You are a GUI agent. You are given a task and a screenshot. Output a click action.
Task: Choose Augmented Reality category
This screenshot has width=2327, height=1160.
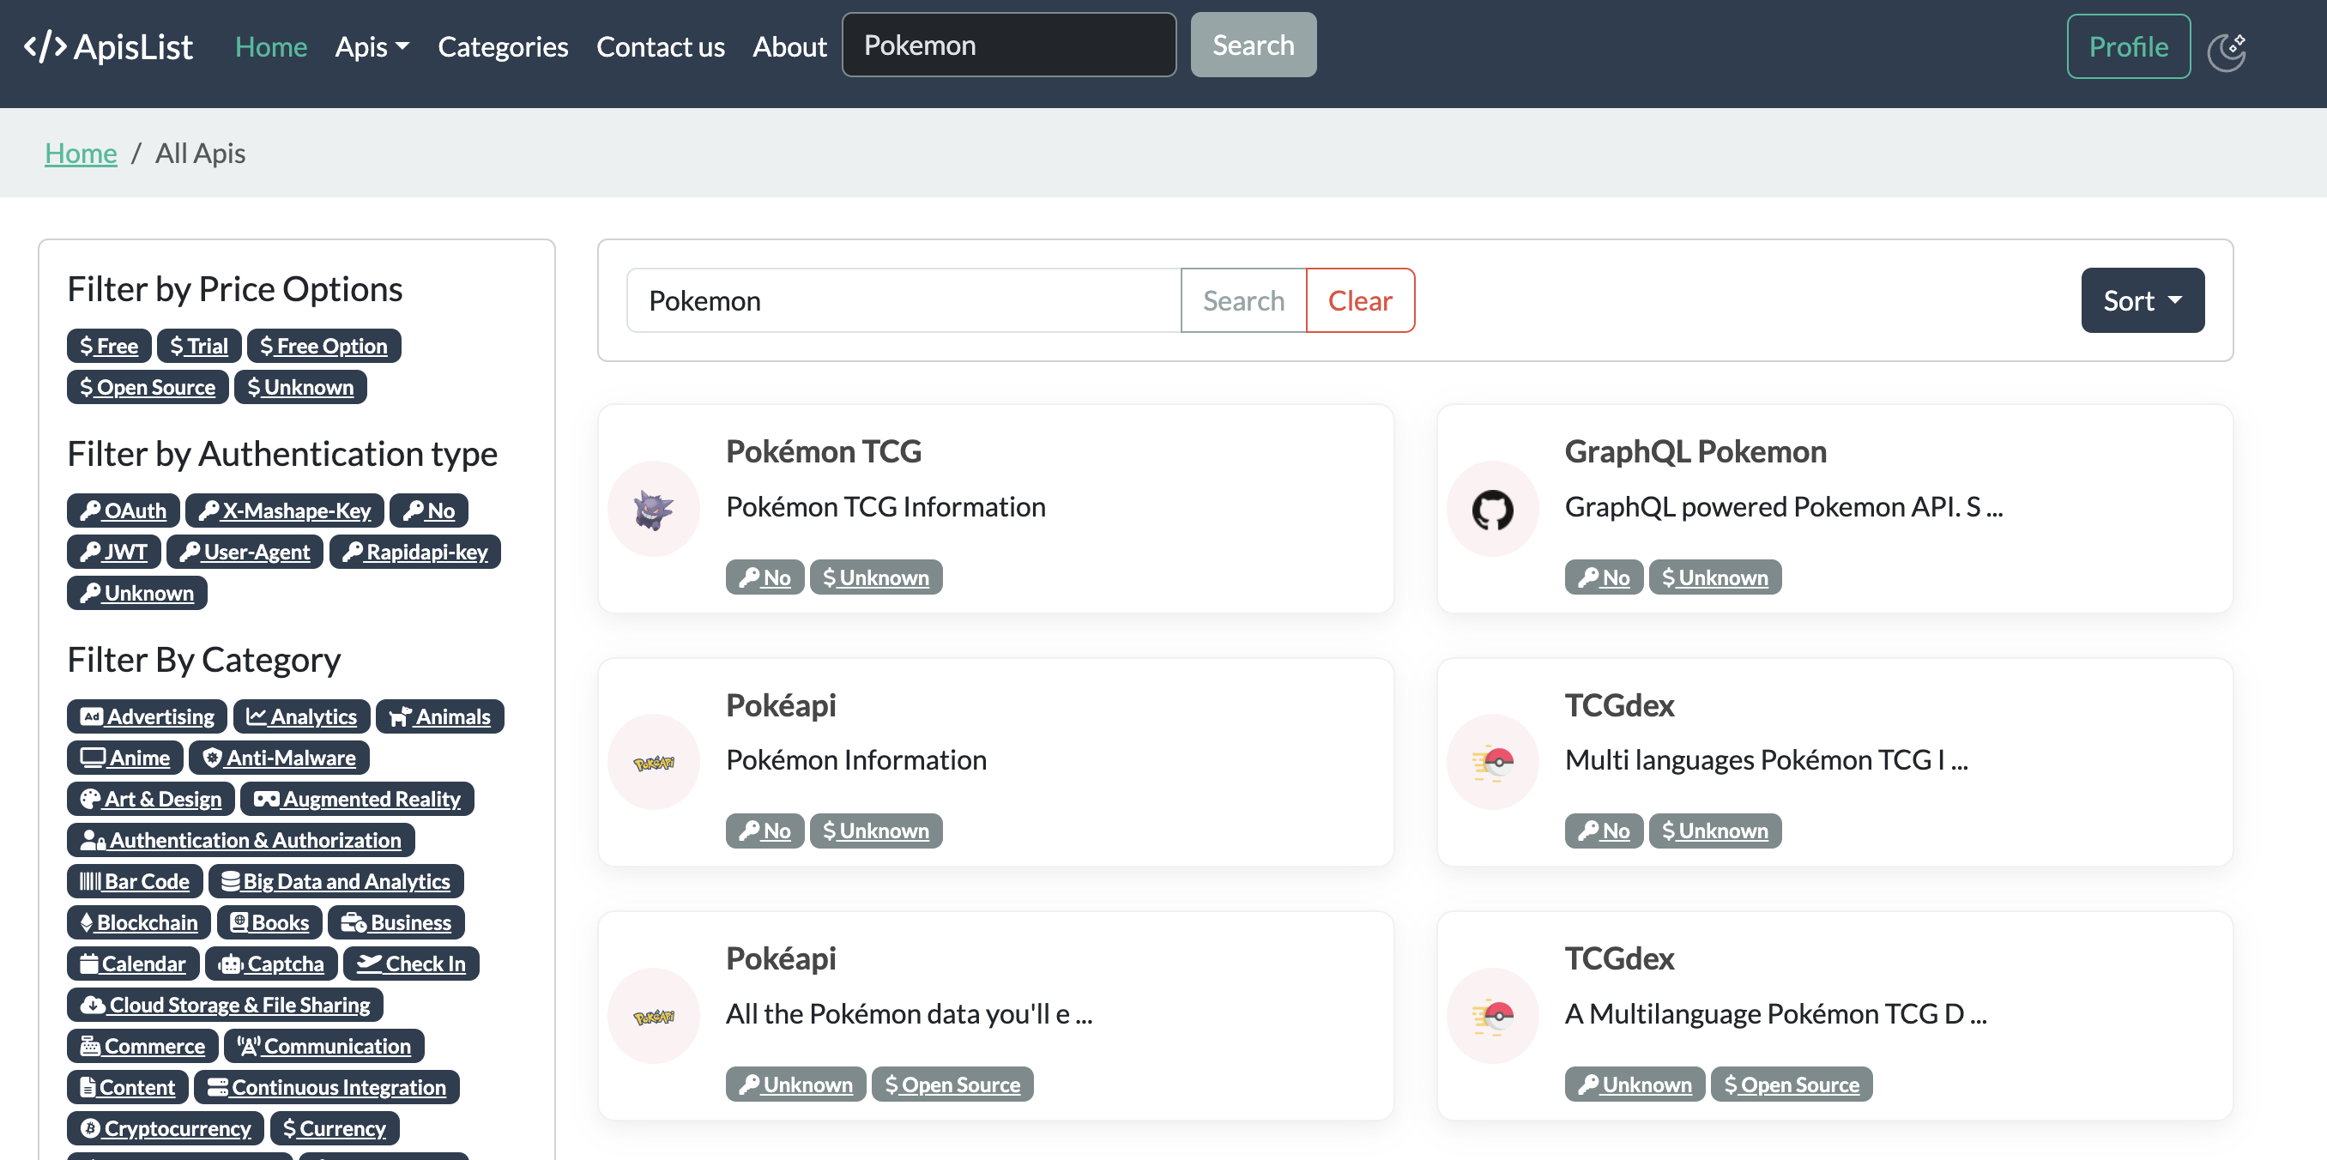(358, 799)
